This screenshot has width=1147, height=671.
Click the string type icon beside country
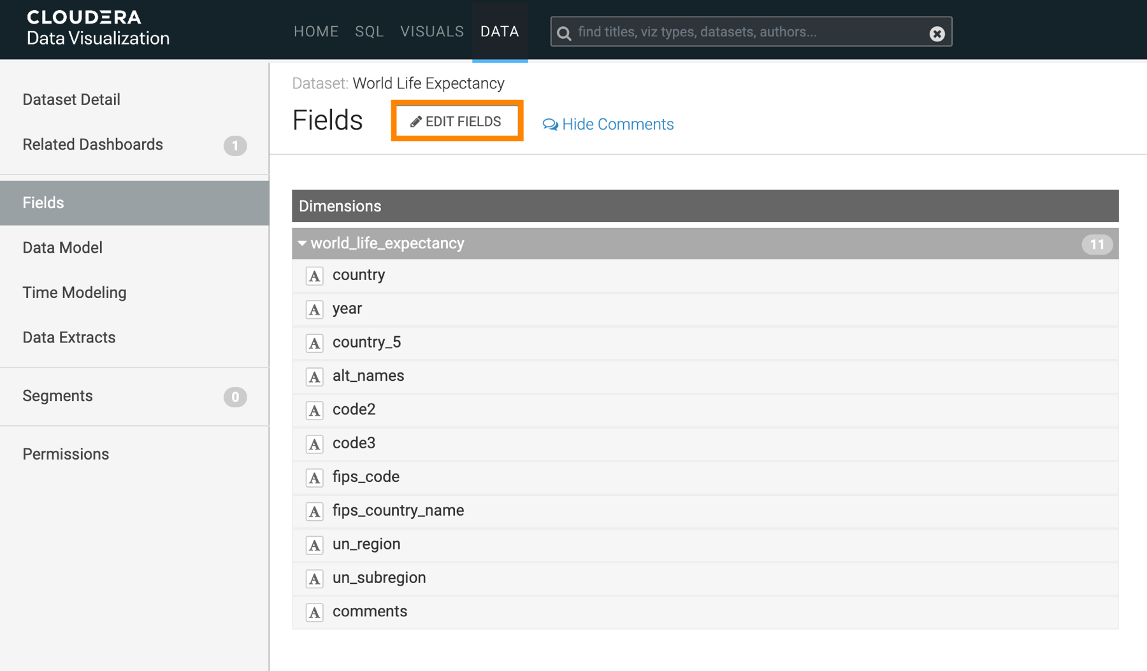[x=314, y=276]
